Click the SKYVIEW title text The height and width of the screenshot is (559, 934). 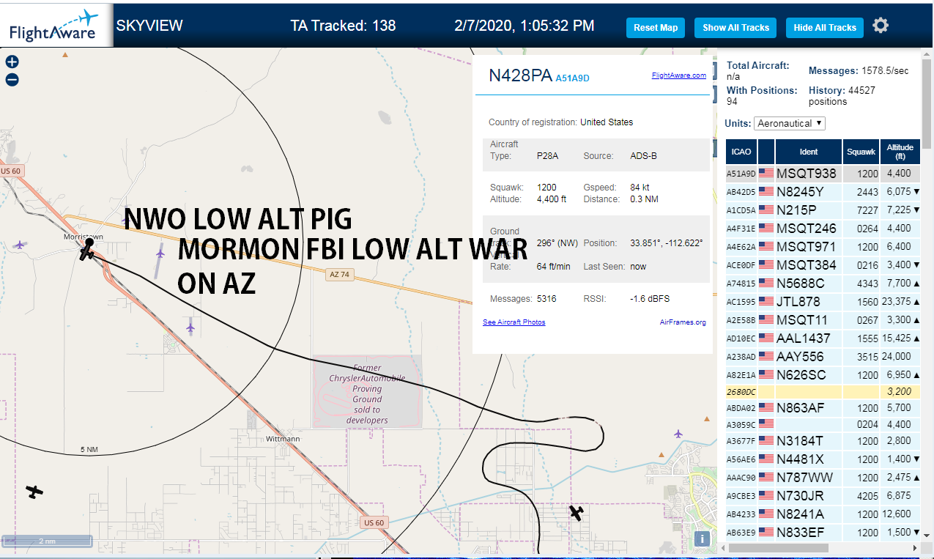[x=149, y=26]
